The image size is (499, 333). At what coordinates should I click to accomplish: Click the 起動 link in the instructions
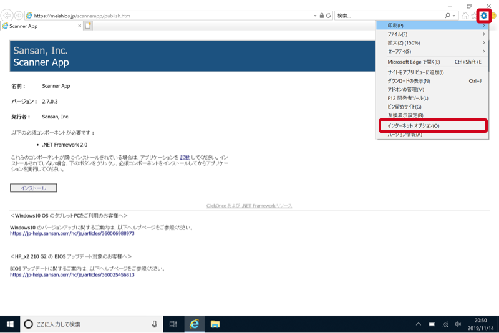click(185, 157)
